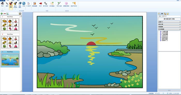Open the advanced edit page icon
Image resolution: width=181 pixels, height=95 pixels.
[x=34, y=3]
